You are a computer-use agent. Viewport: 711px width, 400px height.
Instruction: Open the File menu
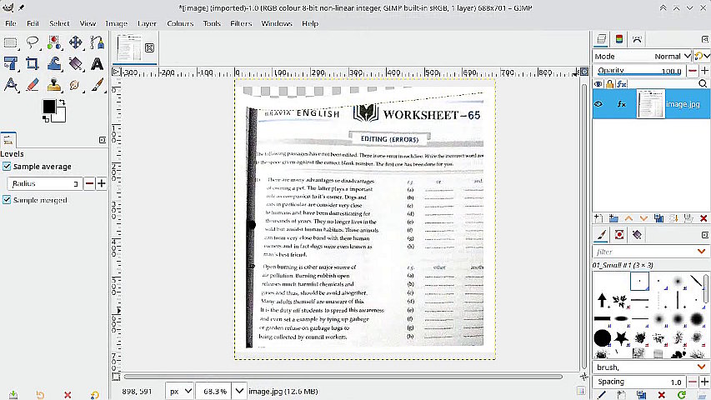[x=11, y=23]
